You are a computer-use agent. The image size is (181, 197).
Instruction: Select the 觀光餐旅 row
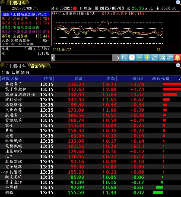(x=90, y=177)
